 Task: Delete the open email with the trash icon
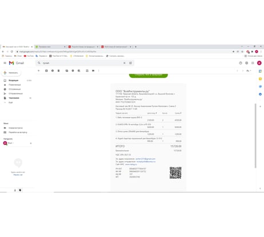click(58, 71)
